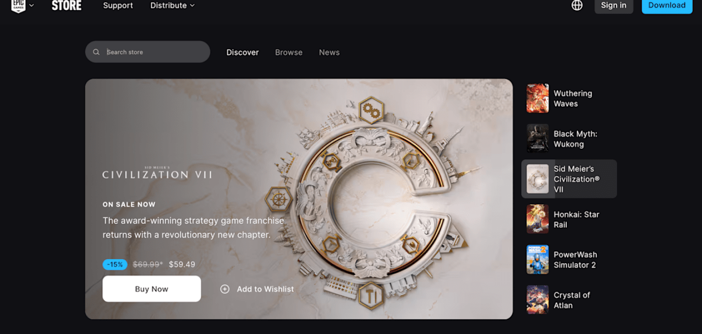
Task: Select the Discover tab
Action: click(243, 52)
